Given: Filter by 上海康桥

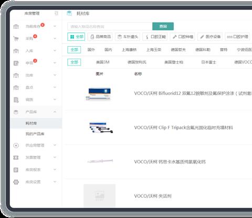Looking at the screenshot, I should point(129,50).
